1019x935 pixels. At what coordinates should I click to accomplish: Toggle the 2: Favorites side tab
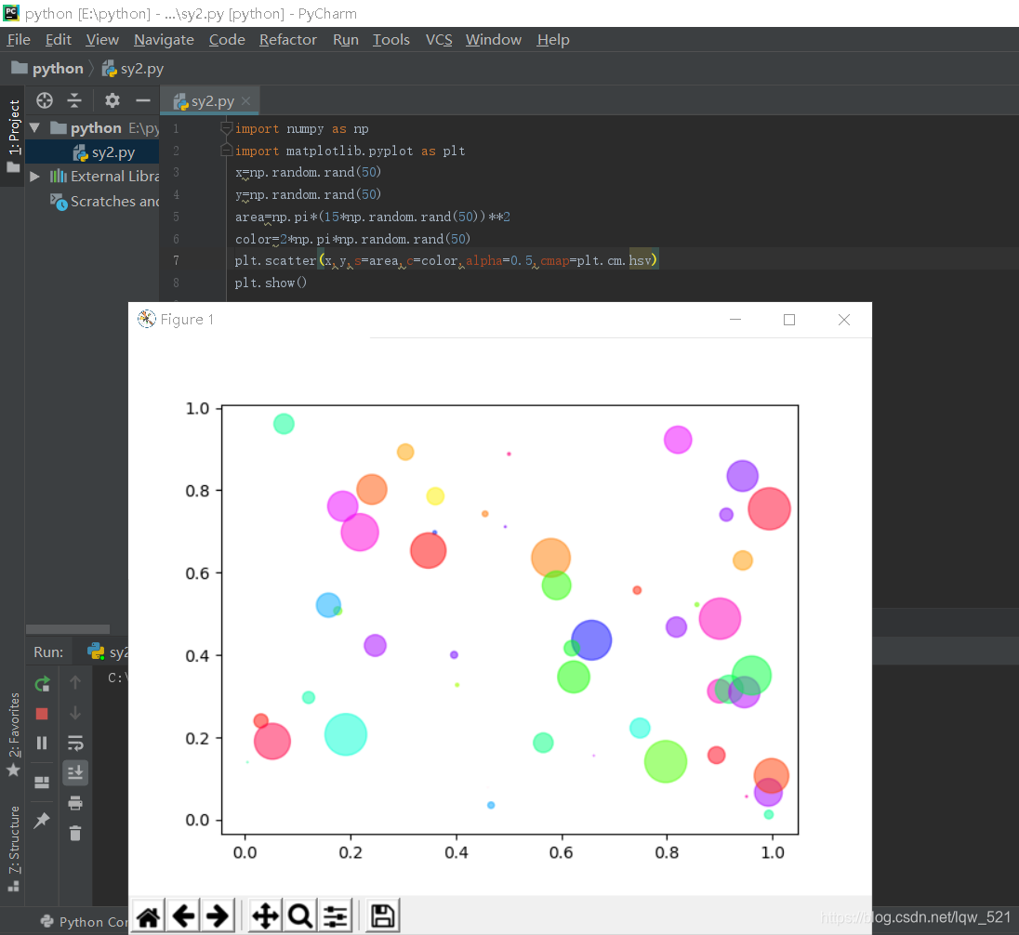click(13, 734)
